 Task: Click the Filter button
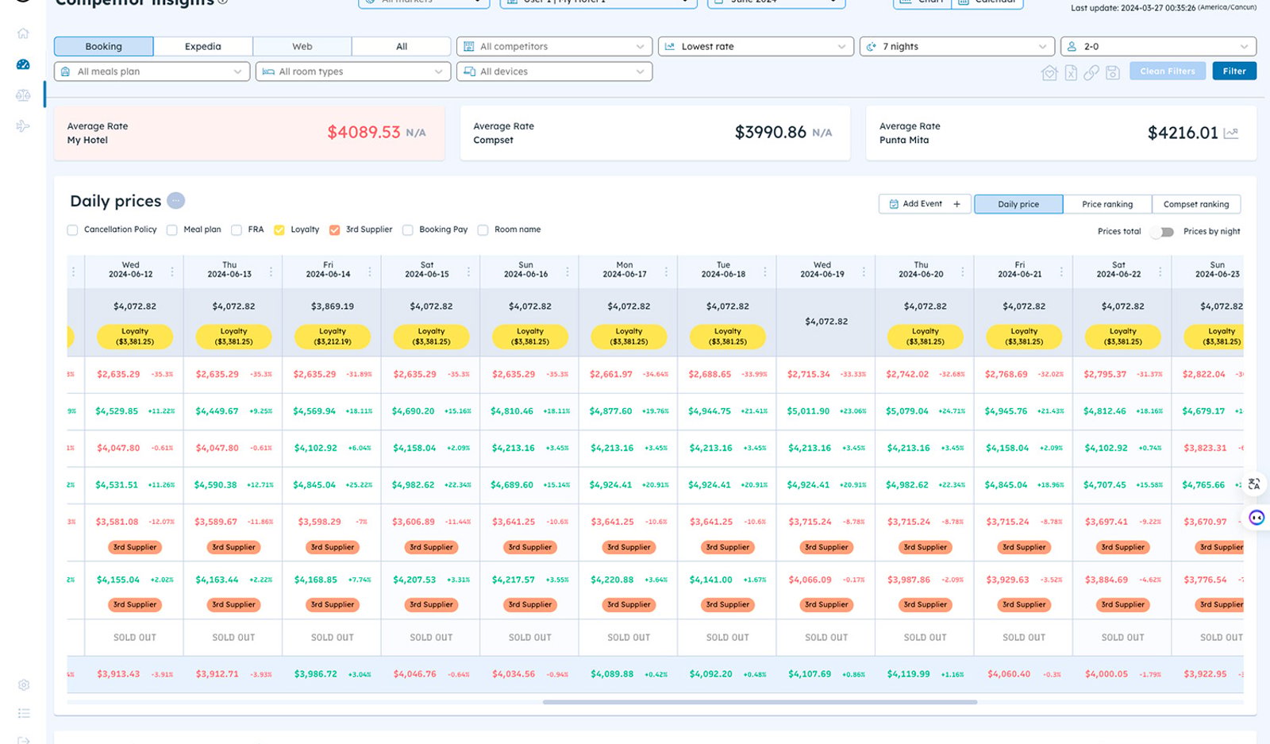(1234, 71)
